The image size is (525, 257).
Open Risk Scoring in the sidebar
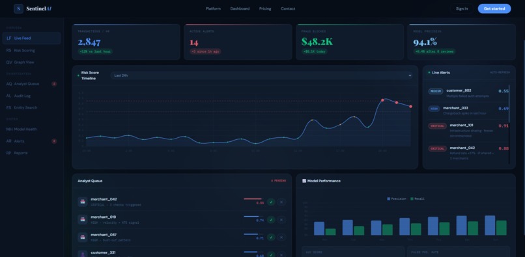pyautogui.click(x=31, y=50)
